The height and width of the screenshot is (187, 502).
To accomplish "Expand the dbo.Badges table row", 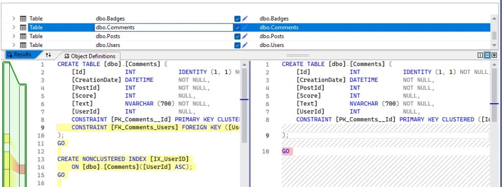I will pyautogui.click(x=14, y=19).
